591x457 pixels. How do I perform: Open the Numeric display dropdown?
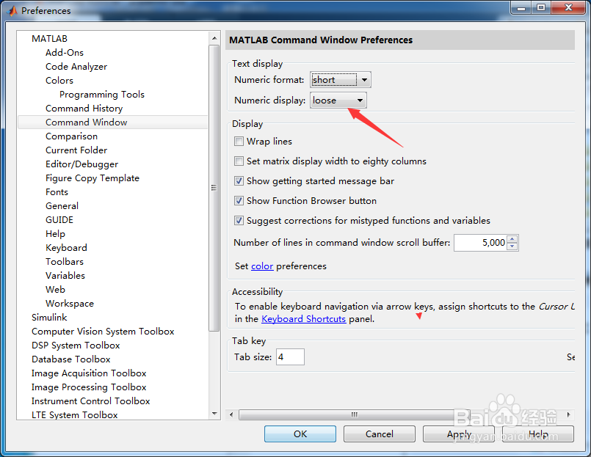tap(338, 100)
